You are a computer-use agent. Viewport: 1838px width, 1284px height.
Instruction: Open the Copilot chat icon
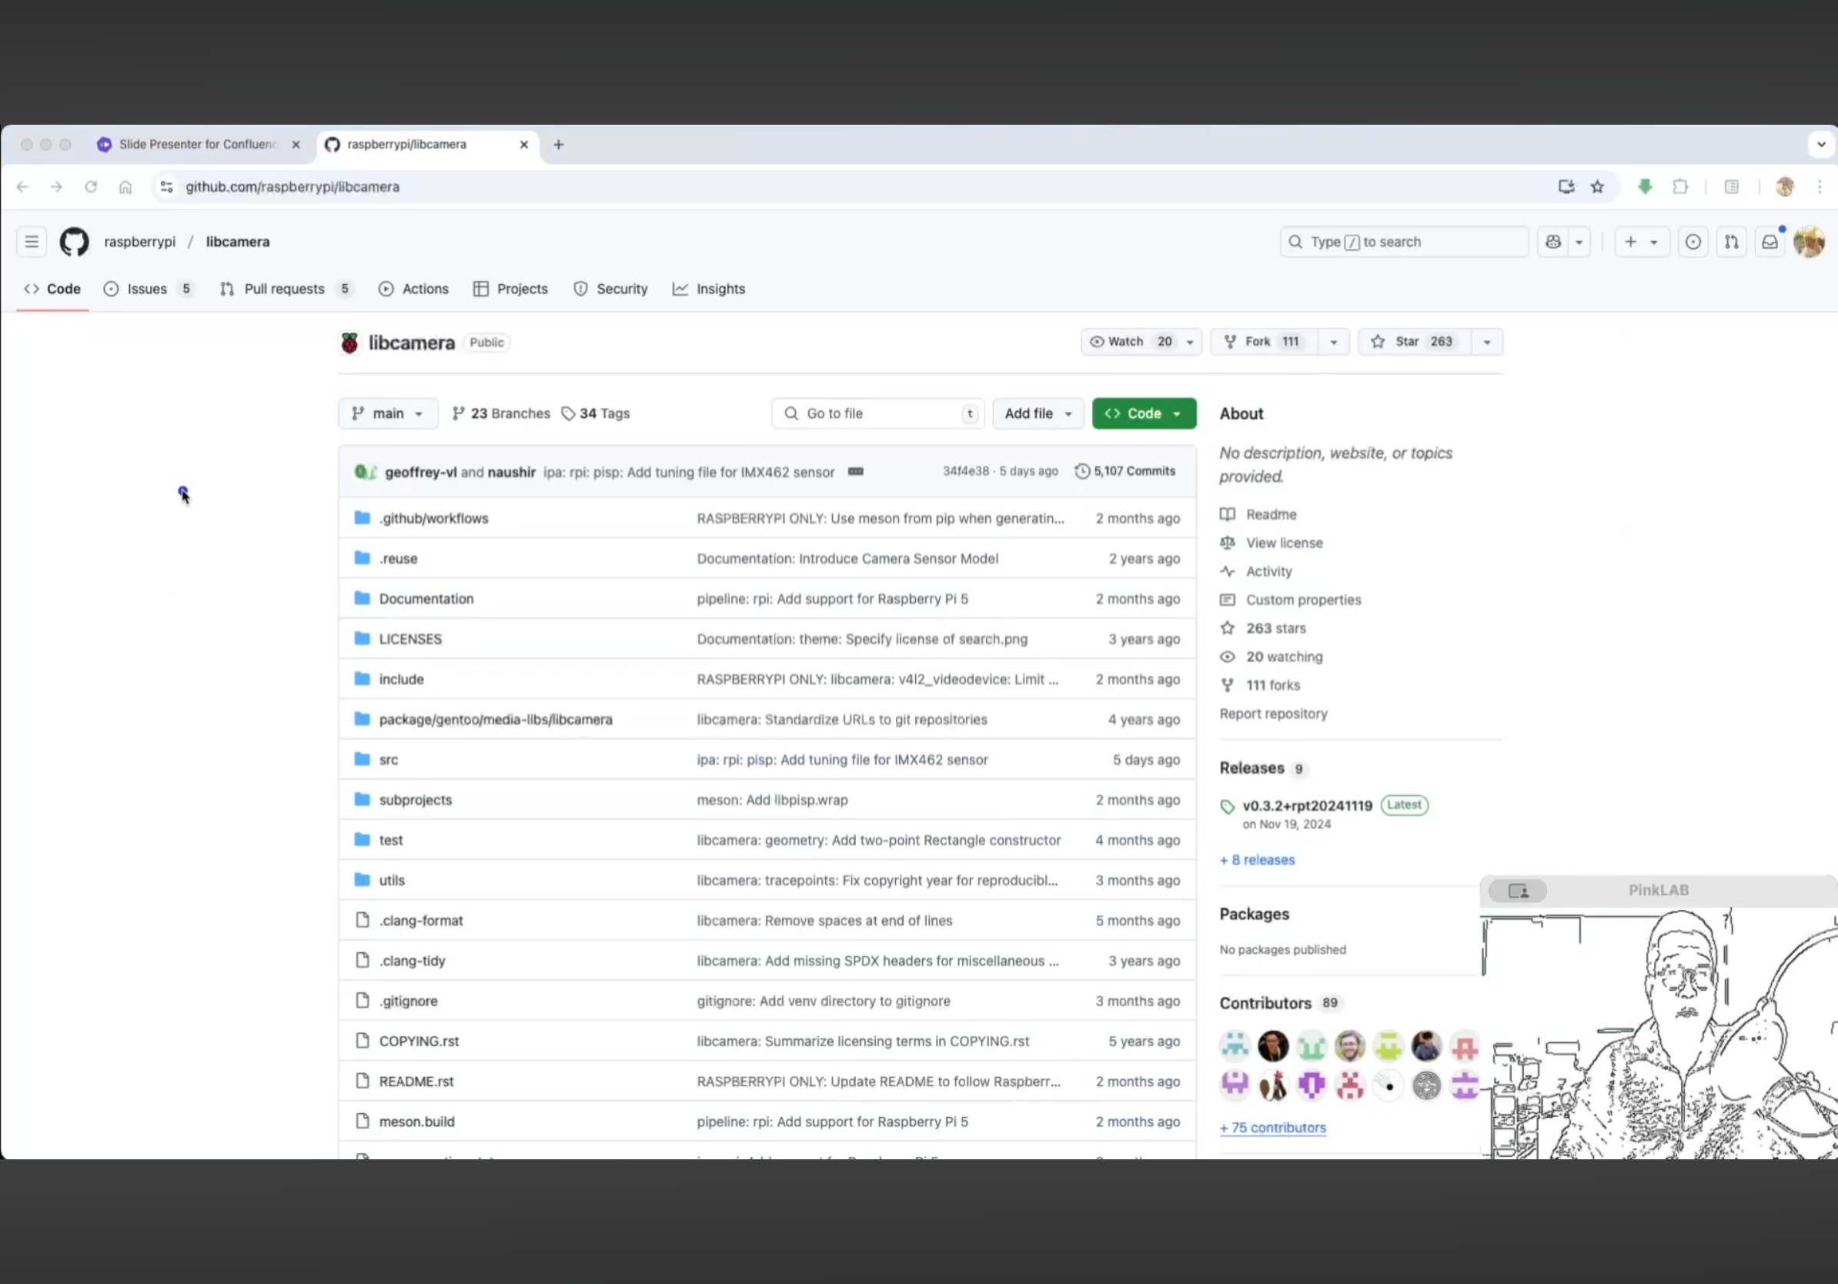pyautogui.click(x=1553, y=242)
